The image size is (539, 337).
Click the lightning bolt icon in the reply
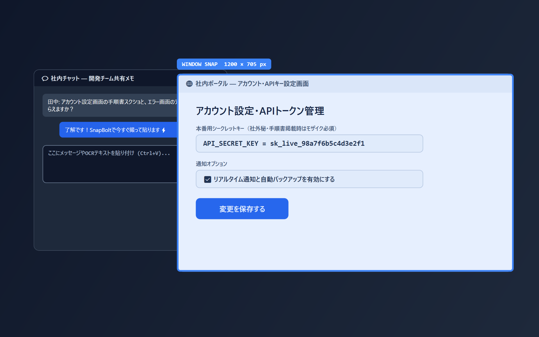click(x=164, y=130)
